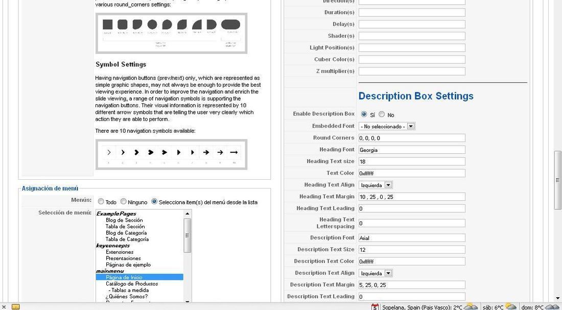This screenshot has height=310, width=562.
Task: Open the Description Text Align dropdown
Action: point(376,273)
